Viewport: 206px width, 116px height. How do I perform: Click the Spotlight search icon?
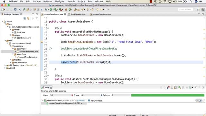(x=191, y=2)
